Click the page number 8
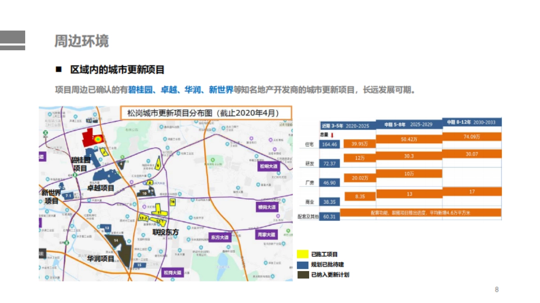Viewport: 540px width, 303px height. pos(496,290)
